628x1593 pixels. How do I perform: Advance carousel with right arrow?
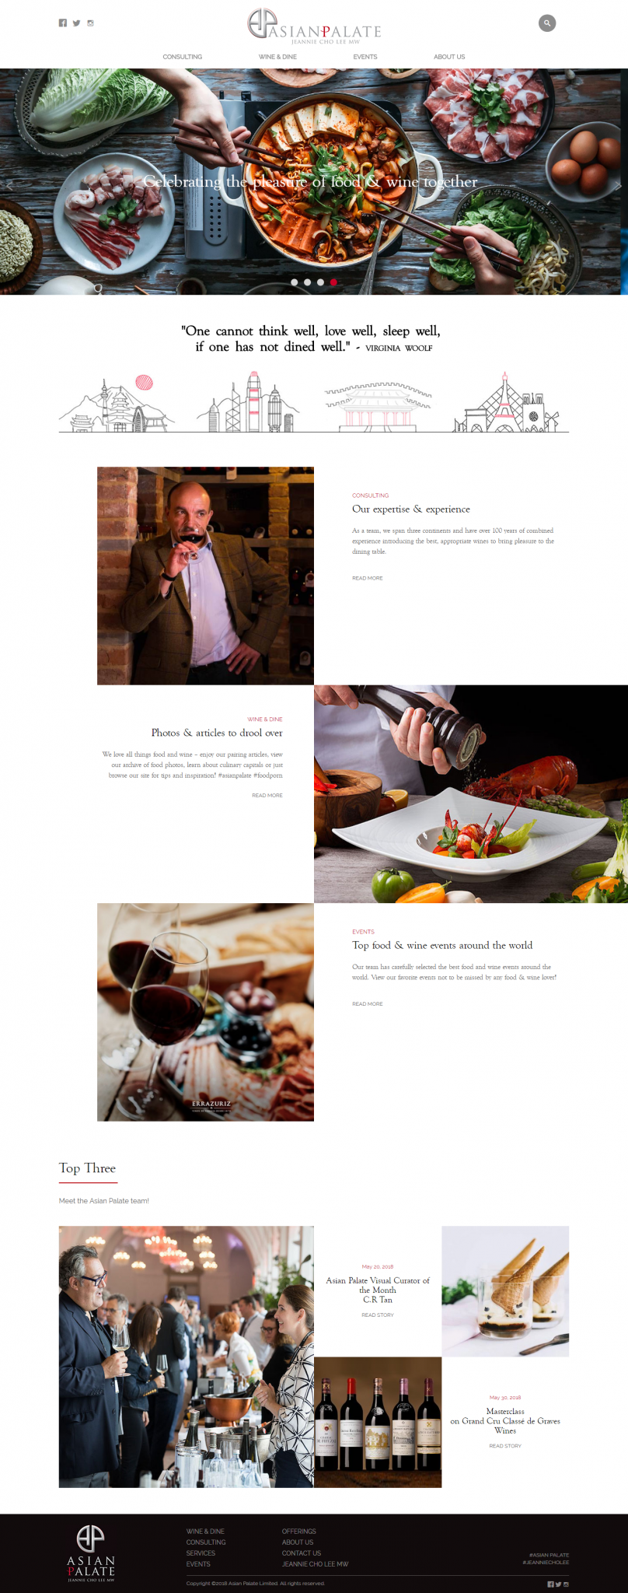point(618,186)
